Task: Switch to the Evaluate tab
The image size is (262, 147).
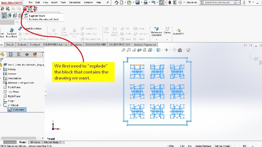Action: (x=22, y=44)
